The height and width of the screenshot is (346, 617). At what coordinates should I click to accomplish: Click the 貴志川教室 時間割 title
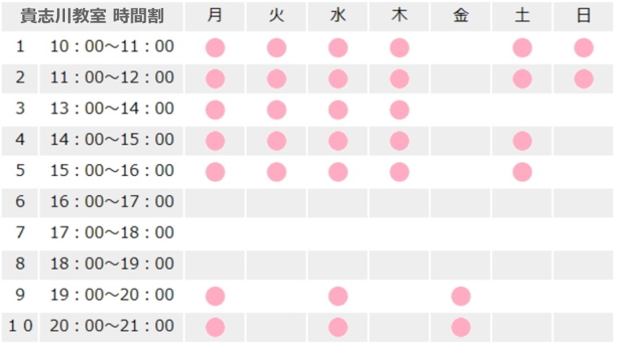tap(92, 17)
